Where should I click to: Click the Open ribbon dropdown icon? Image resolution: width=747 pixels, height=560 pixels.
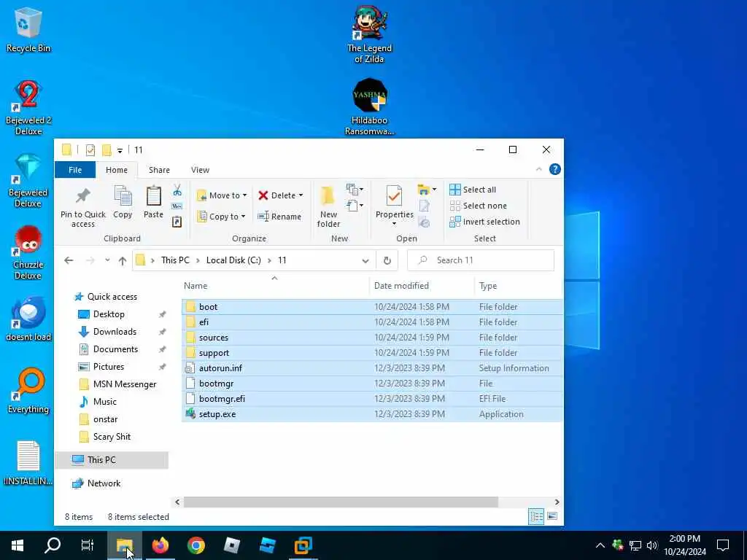click(x=427, y=190)
